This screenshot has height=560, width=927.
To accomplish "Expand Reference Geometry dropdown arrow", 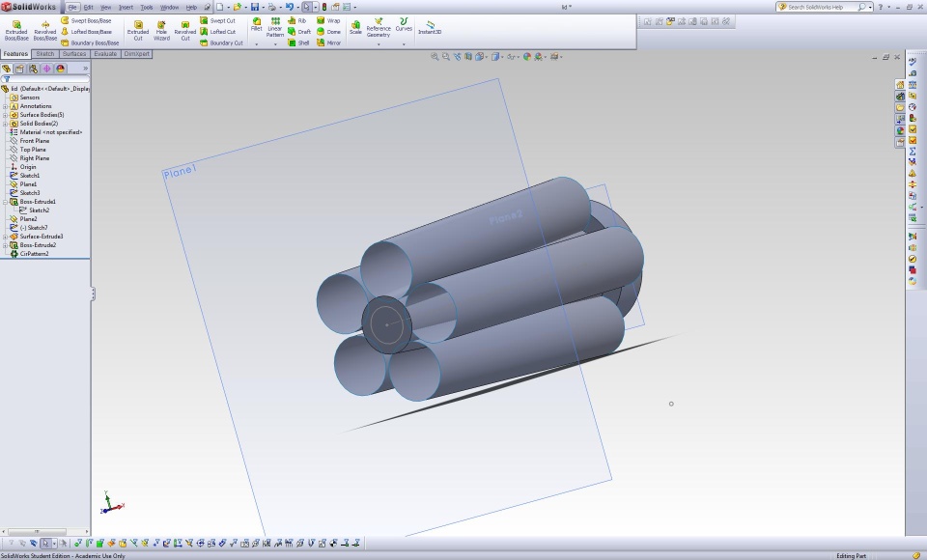I will pos(379,43).
